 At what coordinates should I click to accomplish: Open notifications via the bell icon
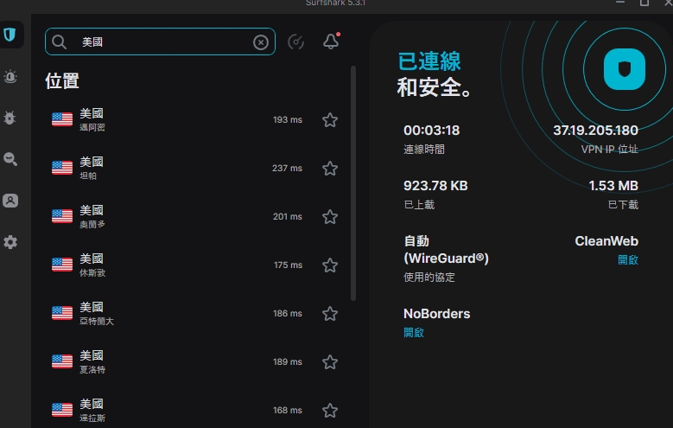click(331, 42)
